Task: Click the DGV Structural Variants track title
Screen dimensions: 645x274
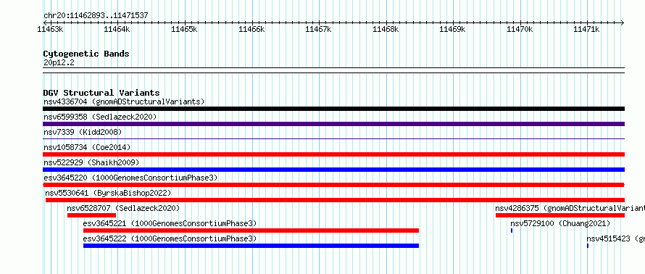Action: [101, 93]
